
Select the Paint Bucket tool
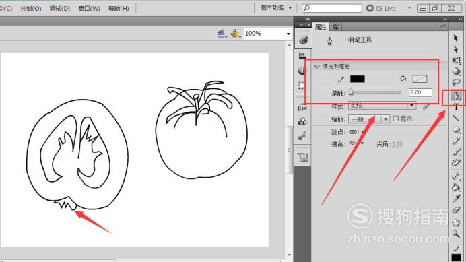[456, 187]
